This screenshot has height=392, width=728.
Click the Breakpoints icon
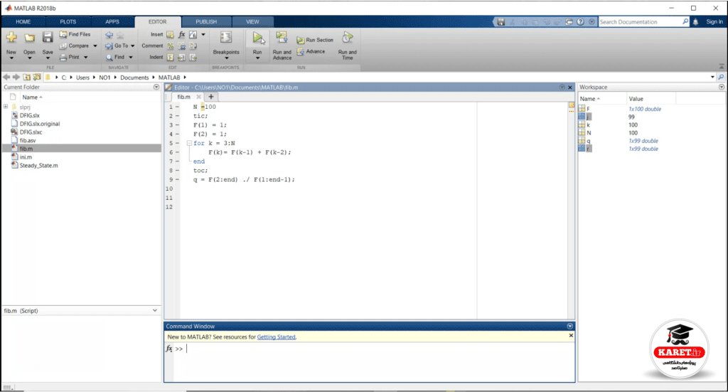(x=226, y=38)
